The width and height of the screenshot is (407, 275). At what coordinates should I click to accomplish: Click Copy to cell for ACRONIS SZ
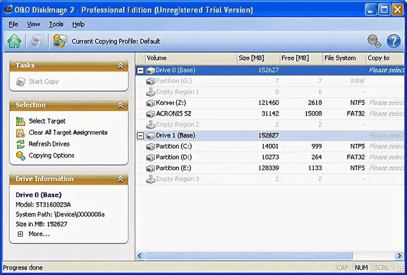pos(386,114)
